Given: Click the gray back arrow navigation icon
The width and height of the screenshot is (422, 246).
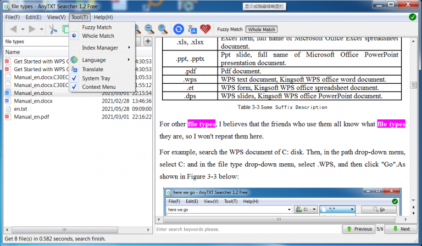Looking at the screenshot, I should 13,28.
